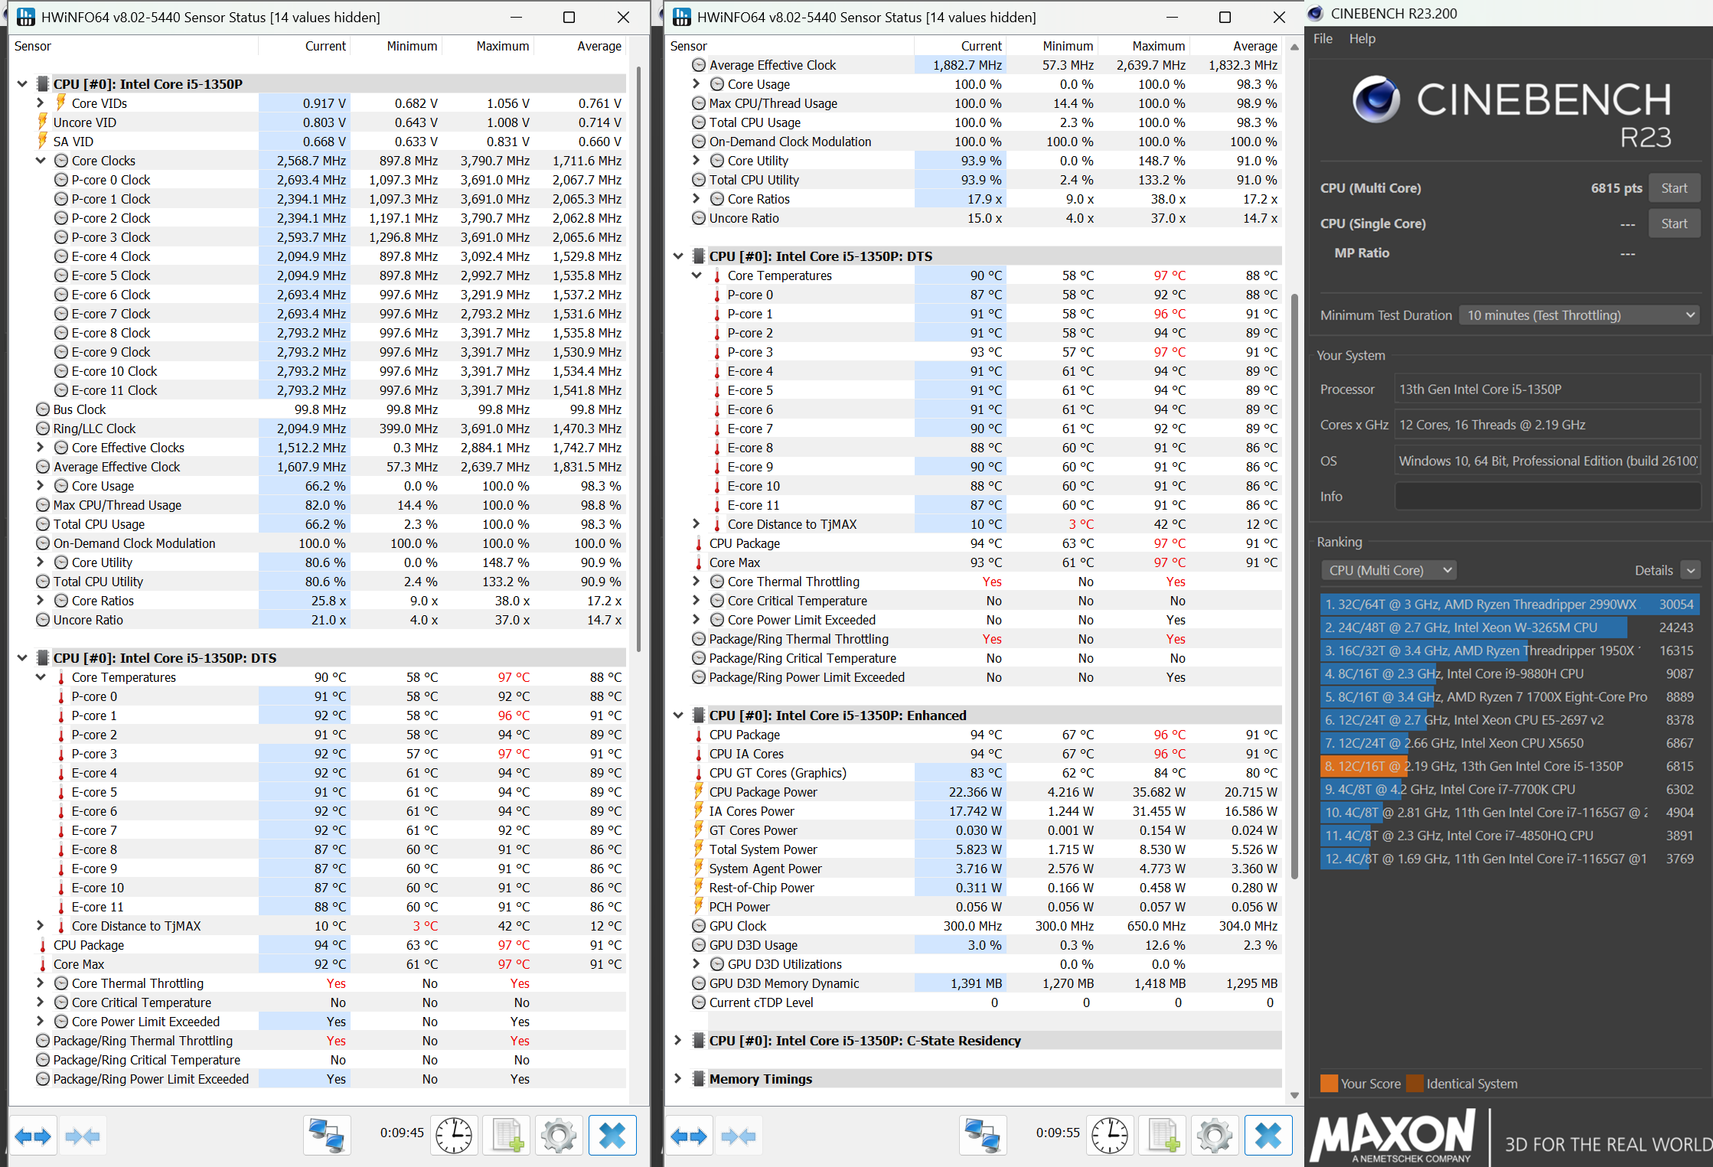Open the ranking Details dropdown arrow

coord(1691,570)
